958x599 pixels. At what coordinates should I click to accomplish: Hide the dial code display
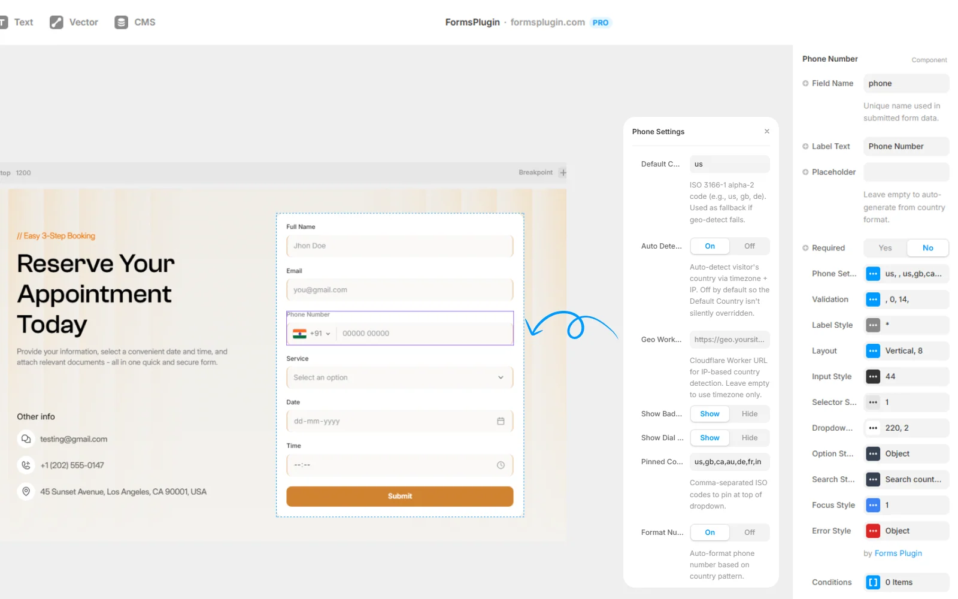(x=749, y=437)
